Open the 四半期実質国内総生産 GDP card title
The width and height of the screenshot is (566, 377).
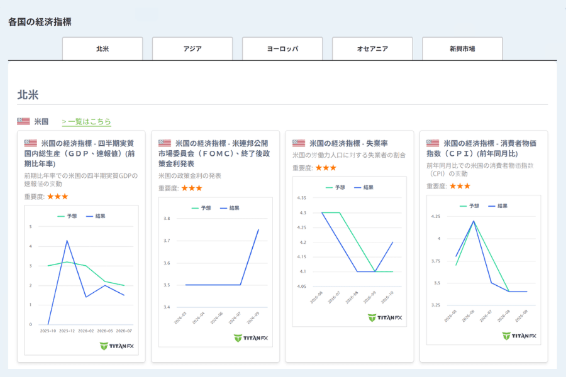(80, 153)
